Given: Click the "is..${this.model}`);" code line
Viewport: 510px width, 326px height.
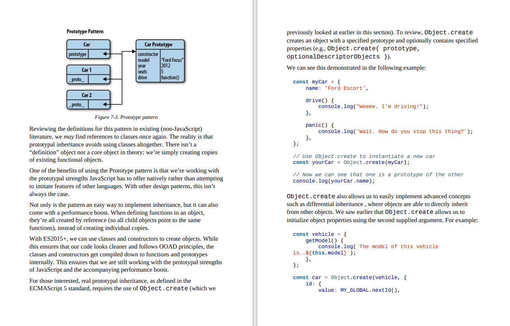Looking at the screenshot, I should point(325,253).
